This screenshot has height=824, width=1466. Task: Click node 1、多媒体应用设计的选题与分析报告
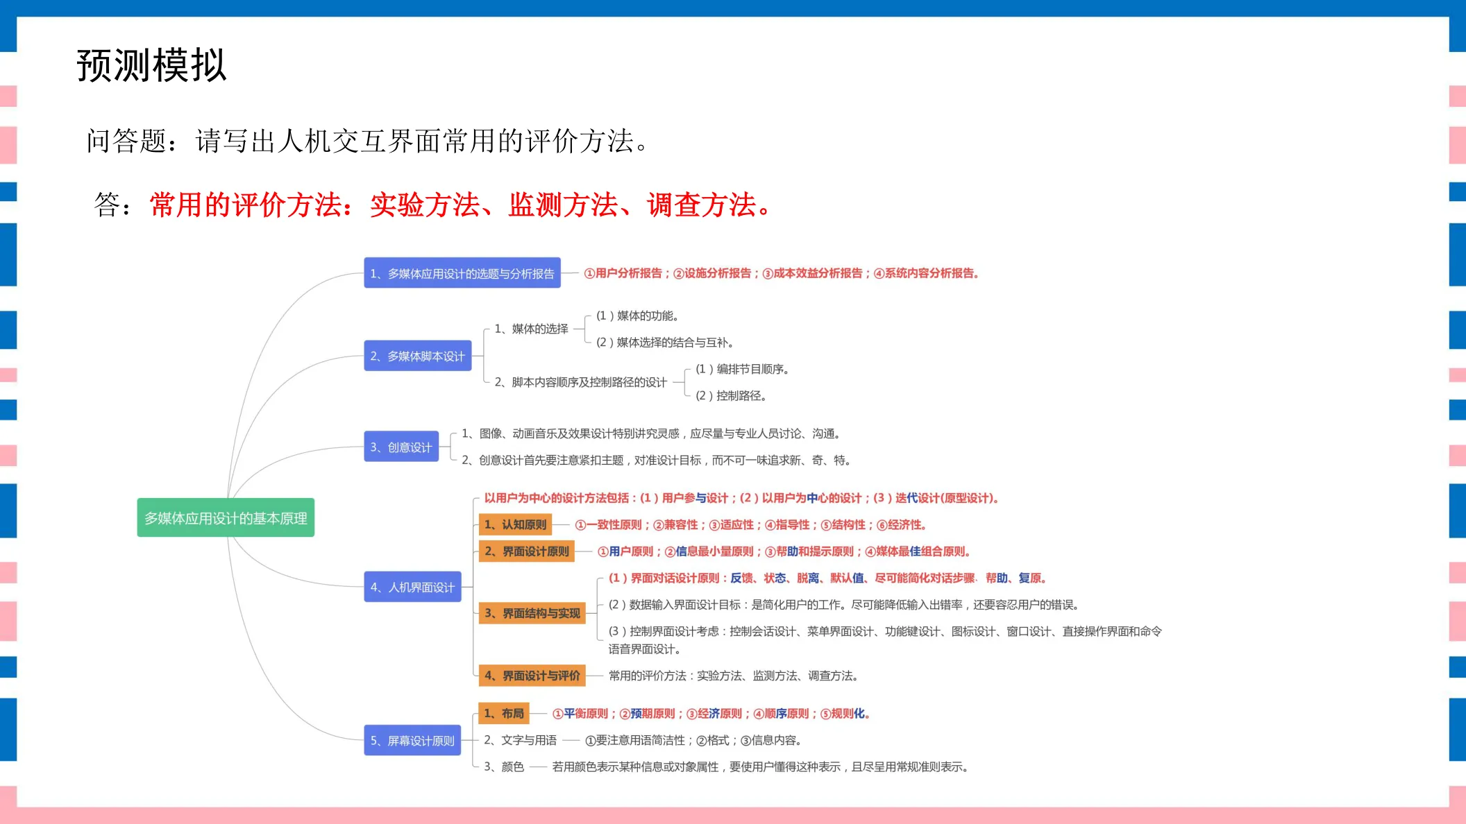462,273
